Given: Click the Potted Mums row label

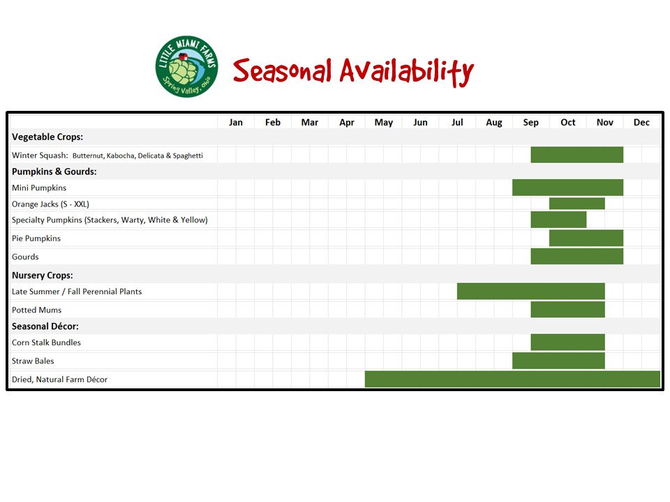Looking at the screenshot, I should (37, 310).
